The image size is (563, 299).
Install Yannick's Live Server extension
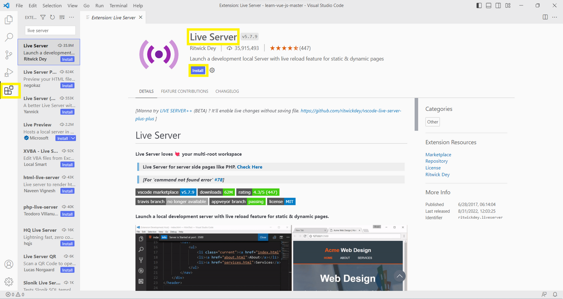(67, 112)
